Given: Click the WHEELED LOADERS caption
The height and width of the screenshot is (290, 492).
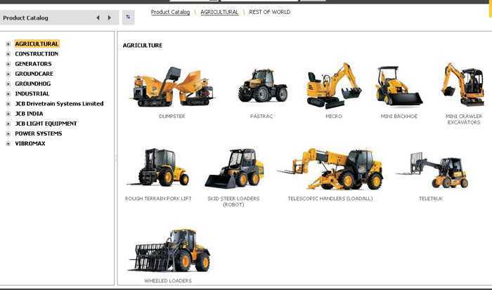Looking at the screenshot, I should click(168, 281).
